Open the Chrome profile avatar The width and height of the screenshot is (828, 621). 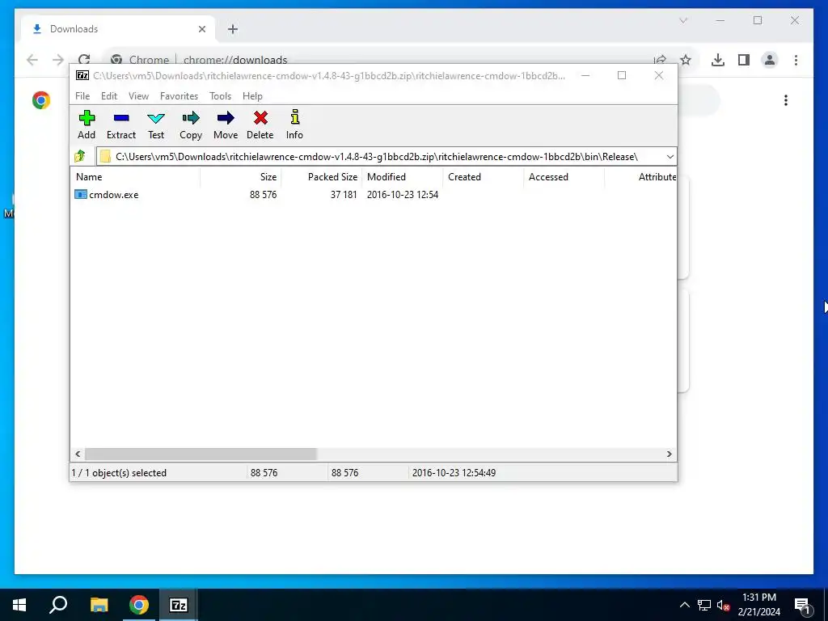pos(770,60)
